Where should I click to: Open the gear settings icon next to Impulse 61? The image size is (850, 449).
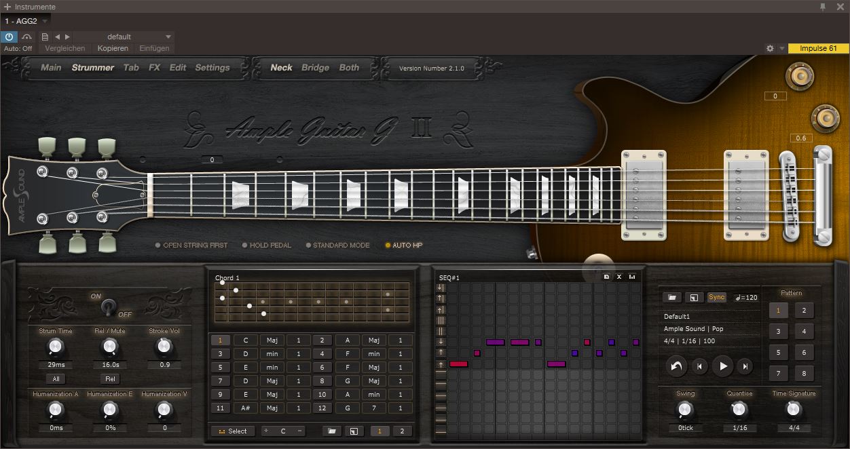coord(770,48)
